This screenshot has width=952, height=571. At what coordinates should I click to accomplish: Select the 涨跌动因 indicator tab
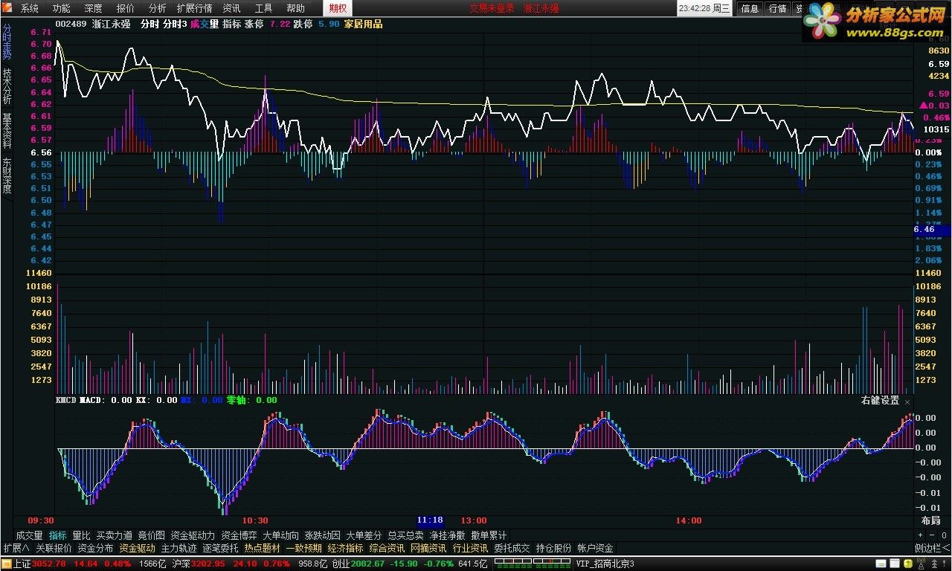(x=322, y=535)
